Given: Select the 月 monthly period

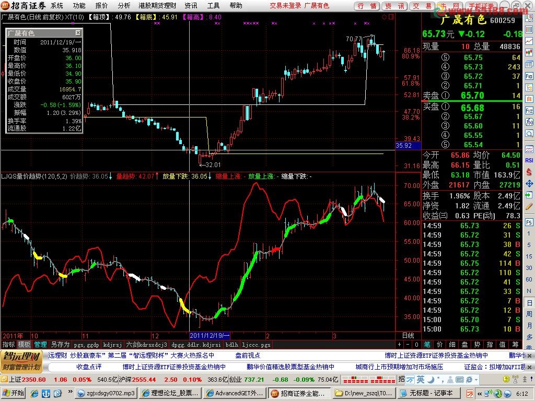Looking at the screenshot, I should pyautogui.click(x=529, y=325).
